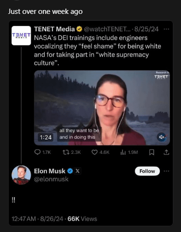This screenshot has width=181, height=232.
Task: View analytics via 1.9M bar chart icon
Action: [123, 152]
